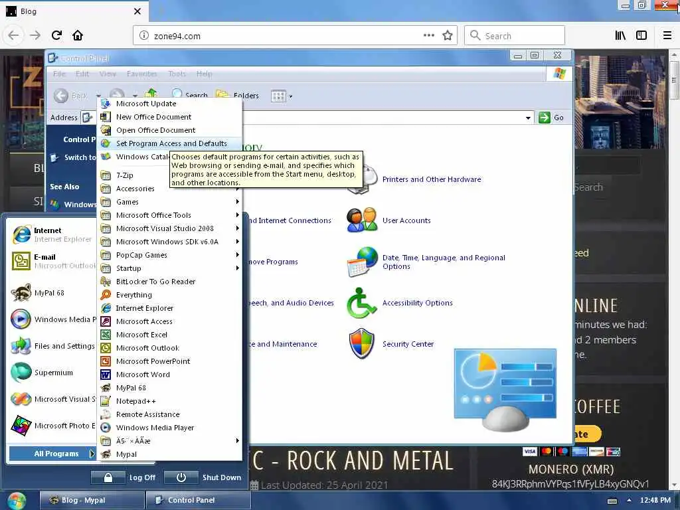Bookmark this page with star icon
This screenshot has width=680, height=510.
(448, 36)
